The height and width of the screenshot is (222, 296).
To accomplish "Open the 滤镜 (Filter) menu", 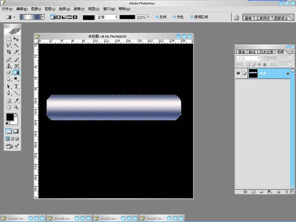I will pos(79,9).
